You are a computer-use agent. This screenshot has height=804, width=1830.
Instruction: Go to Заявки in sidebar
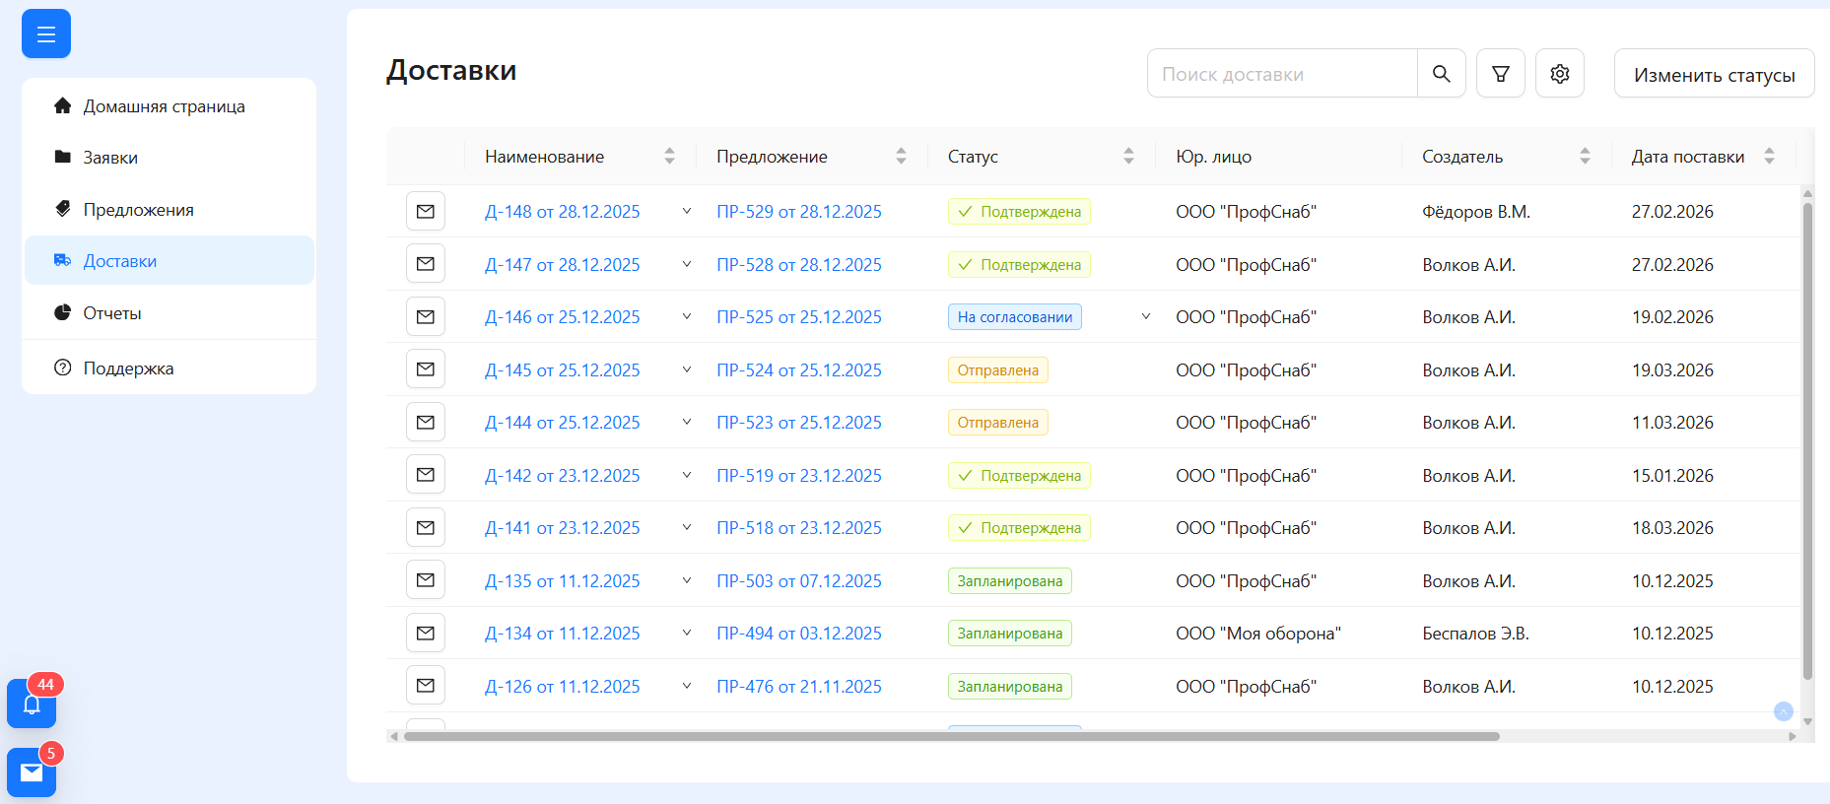[110, 158]
